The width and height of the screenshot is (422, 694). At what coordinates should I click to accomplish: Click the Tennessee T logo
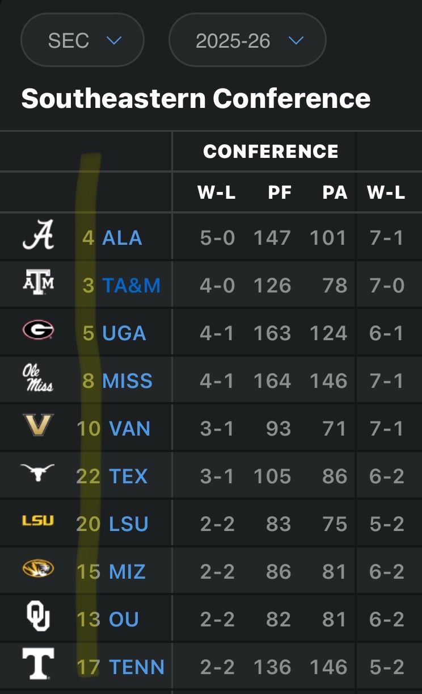38,663
